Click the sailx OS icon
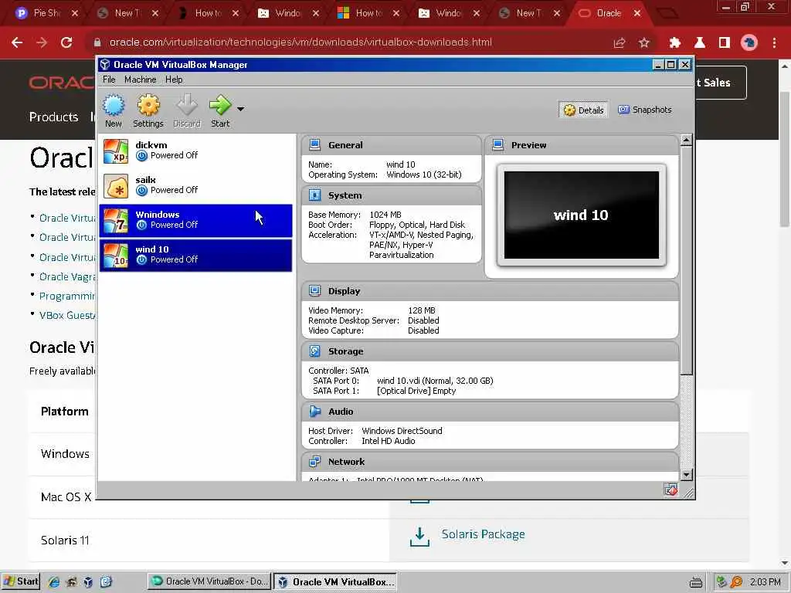This screenshot has height=593, width=791. click(116, 186)
